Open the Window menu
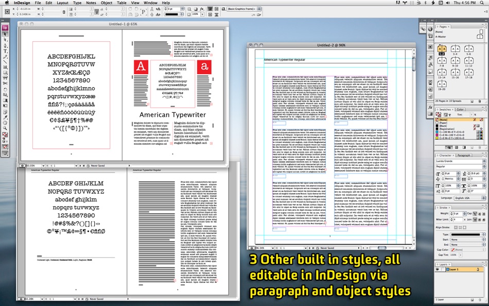The image size is (489, 306). pyautogui.click(x=150, y=3)
